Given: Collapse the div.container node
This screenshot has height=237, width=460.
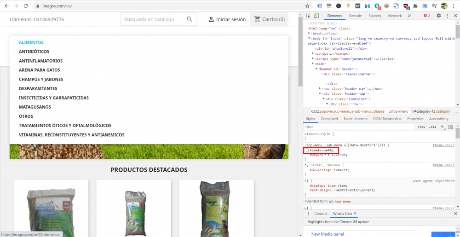Looking at the screenshot, I should pos(323,99).
